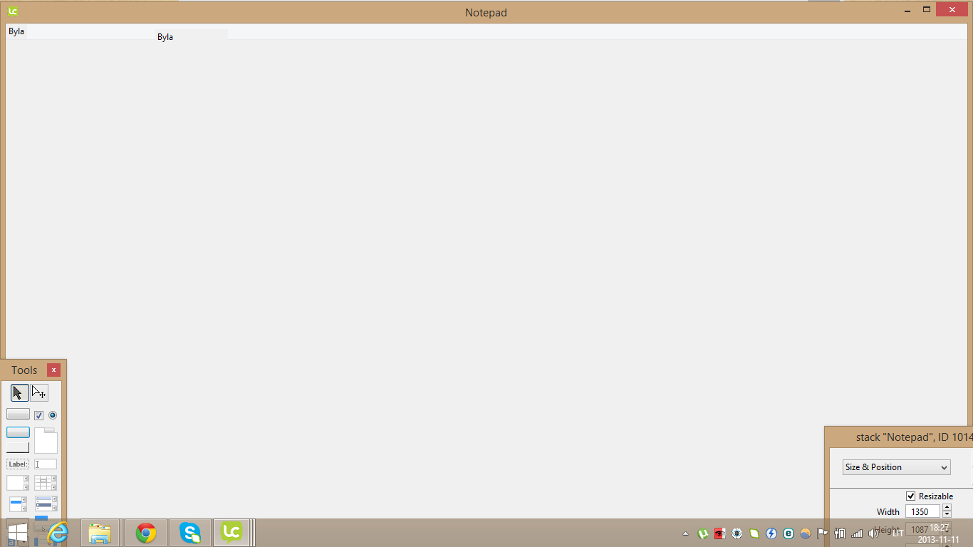
Task: Pick the list field object in Tools
Action: (18, 504)
